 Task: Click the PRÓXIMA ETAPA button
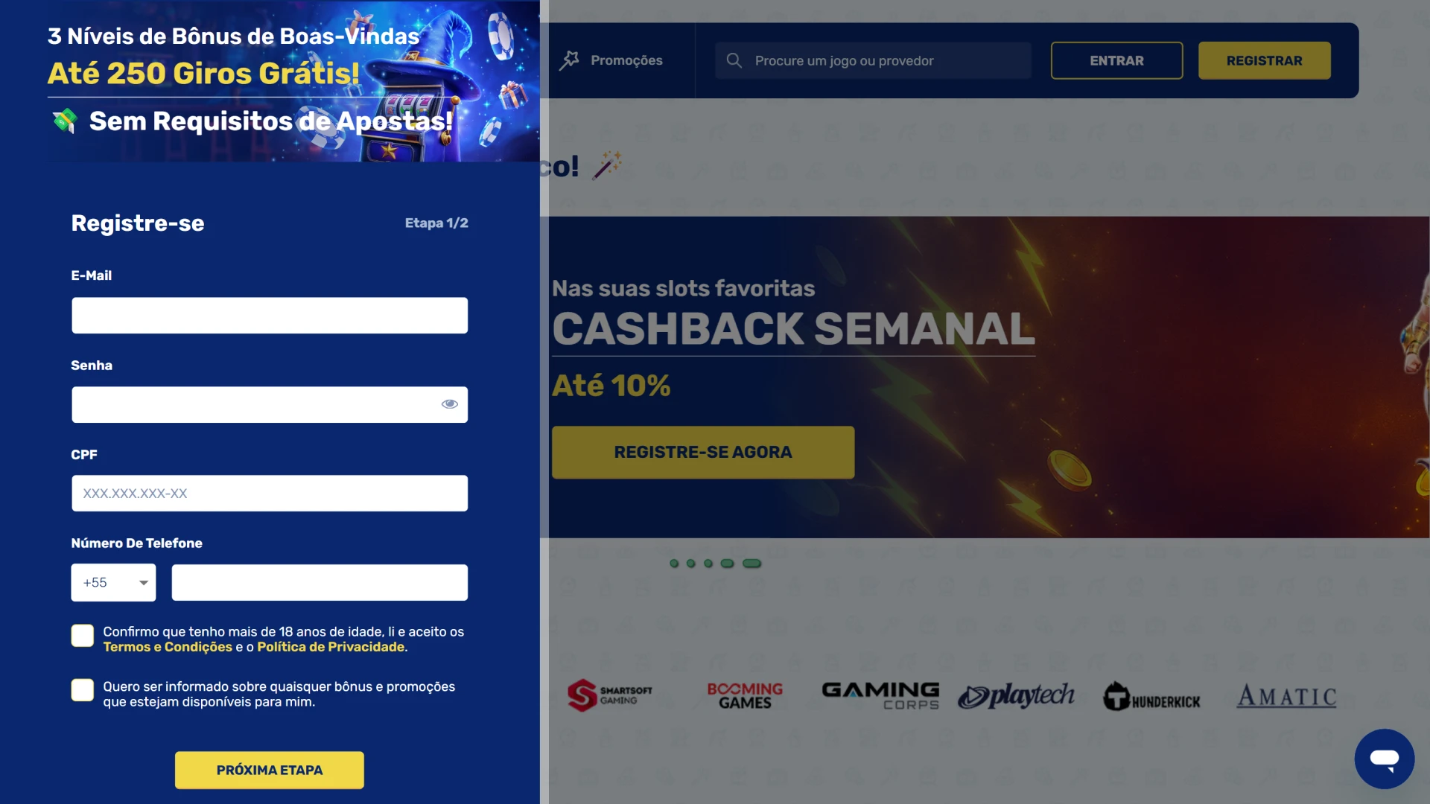[x=270, y=770]
